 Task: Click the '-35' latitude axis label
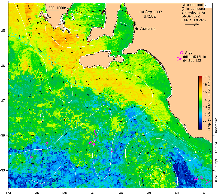click(x=2, y=31)
